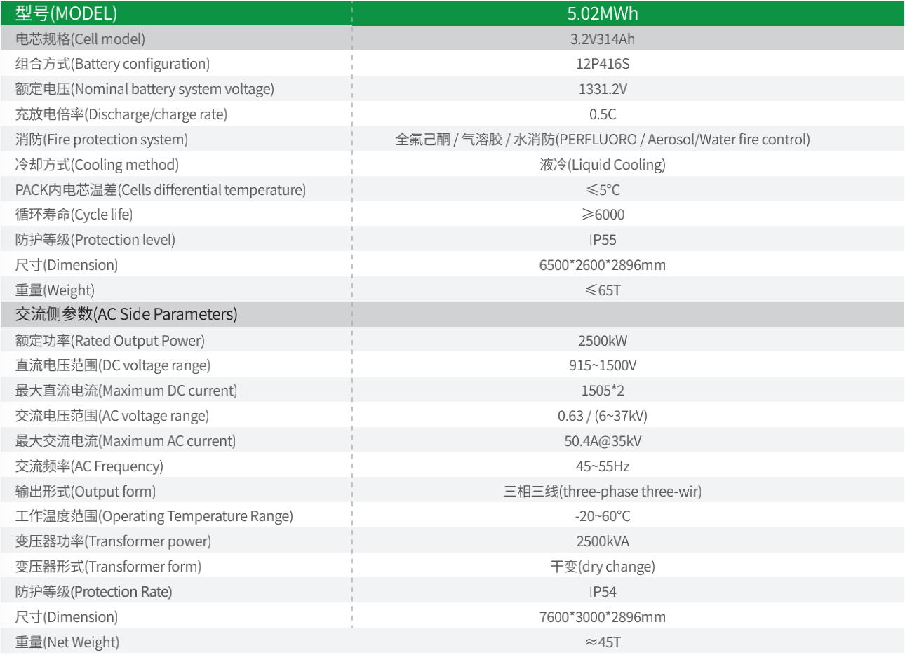Click the IP55 protection level value
Image resolution: width=905 pixels, height=655 pixels.
(x=603, y=240)
